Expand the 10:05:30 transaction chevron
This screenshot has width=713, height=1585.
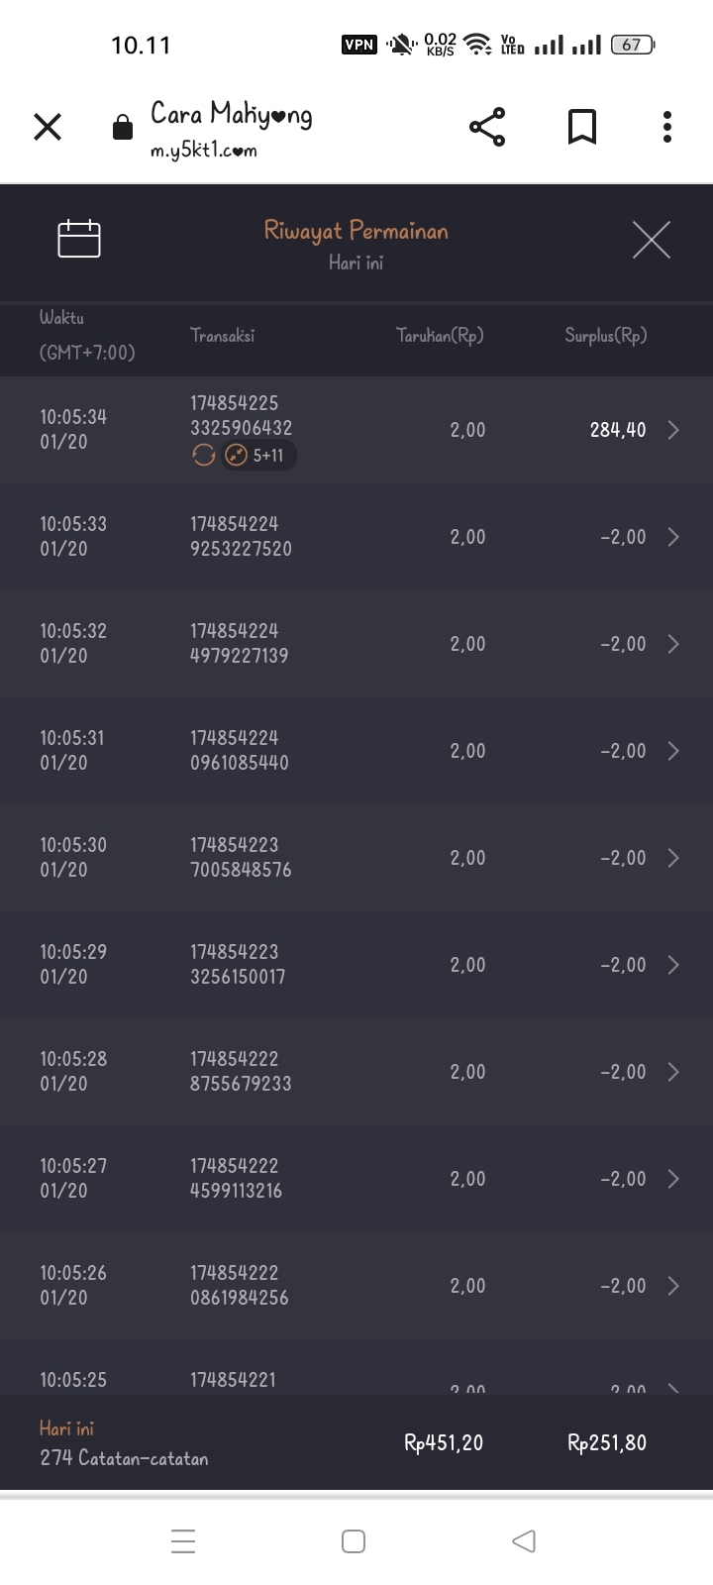(x=673, y=858)
